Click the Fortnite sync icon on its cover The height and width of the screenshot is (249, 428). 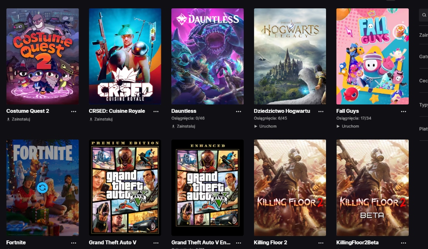click(42, 188)
